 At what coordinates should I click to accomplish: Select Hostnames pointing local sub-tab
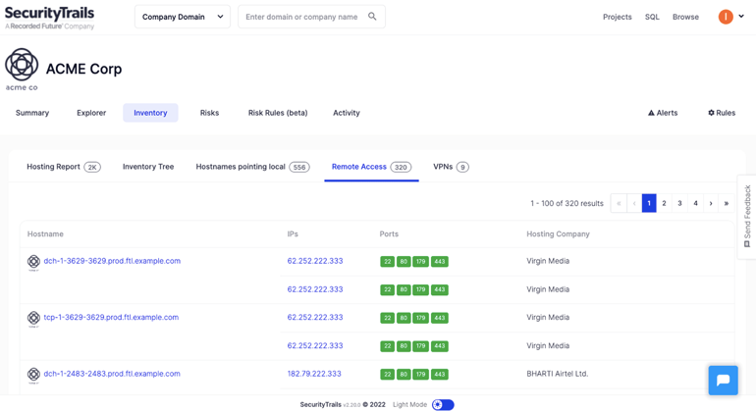[x=252, y=167]
